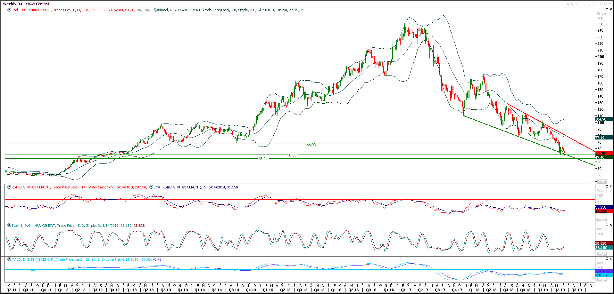Click the 31.258 EMA value tag
Screen dimensions: 614x294
604,207
